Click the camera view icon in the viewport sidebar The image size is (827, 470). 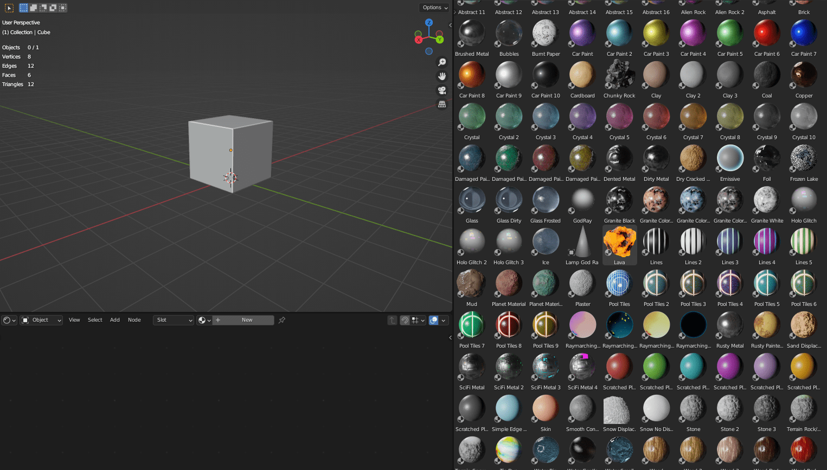(x=442, y=90)
